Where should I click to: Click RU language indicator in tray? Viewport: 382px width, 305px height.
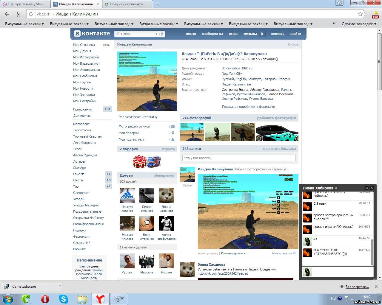[x=333, y=298]
